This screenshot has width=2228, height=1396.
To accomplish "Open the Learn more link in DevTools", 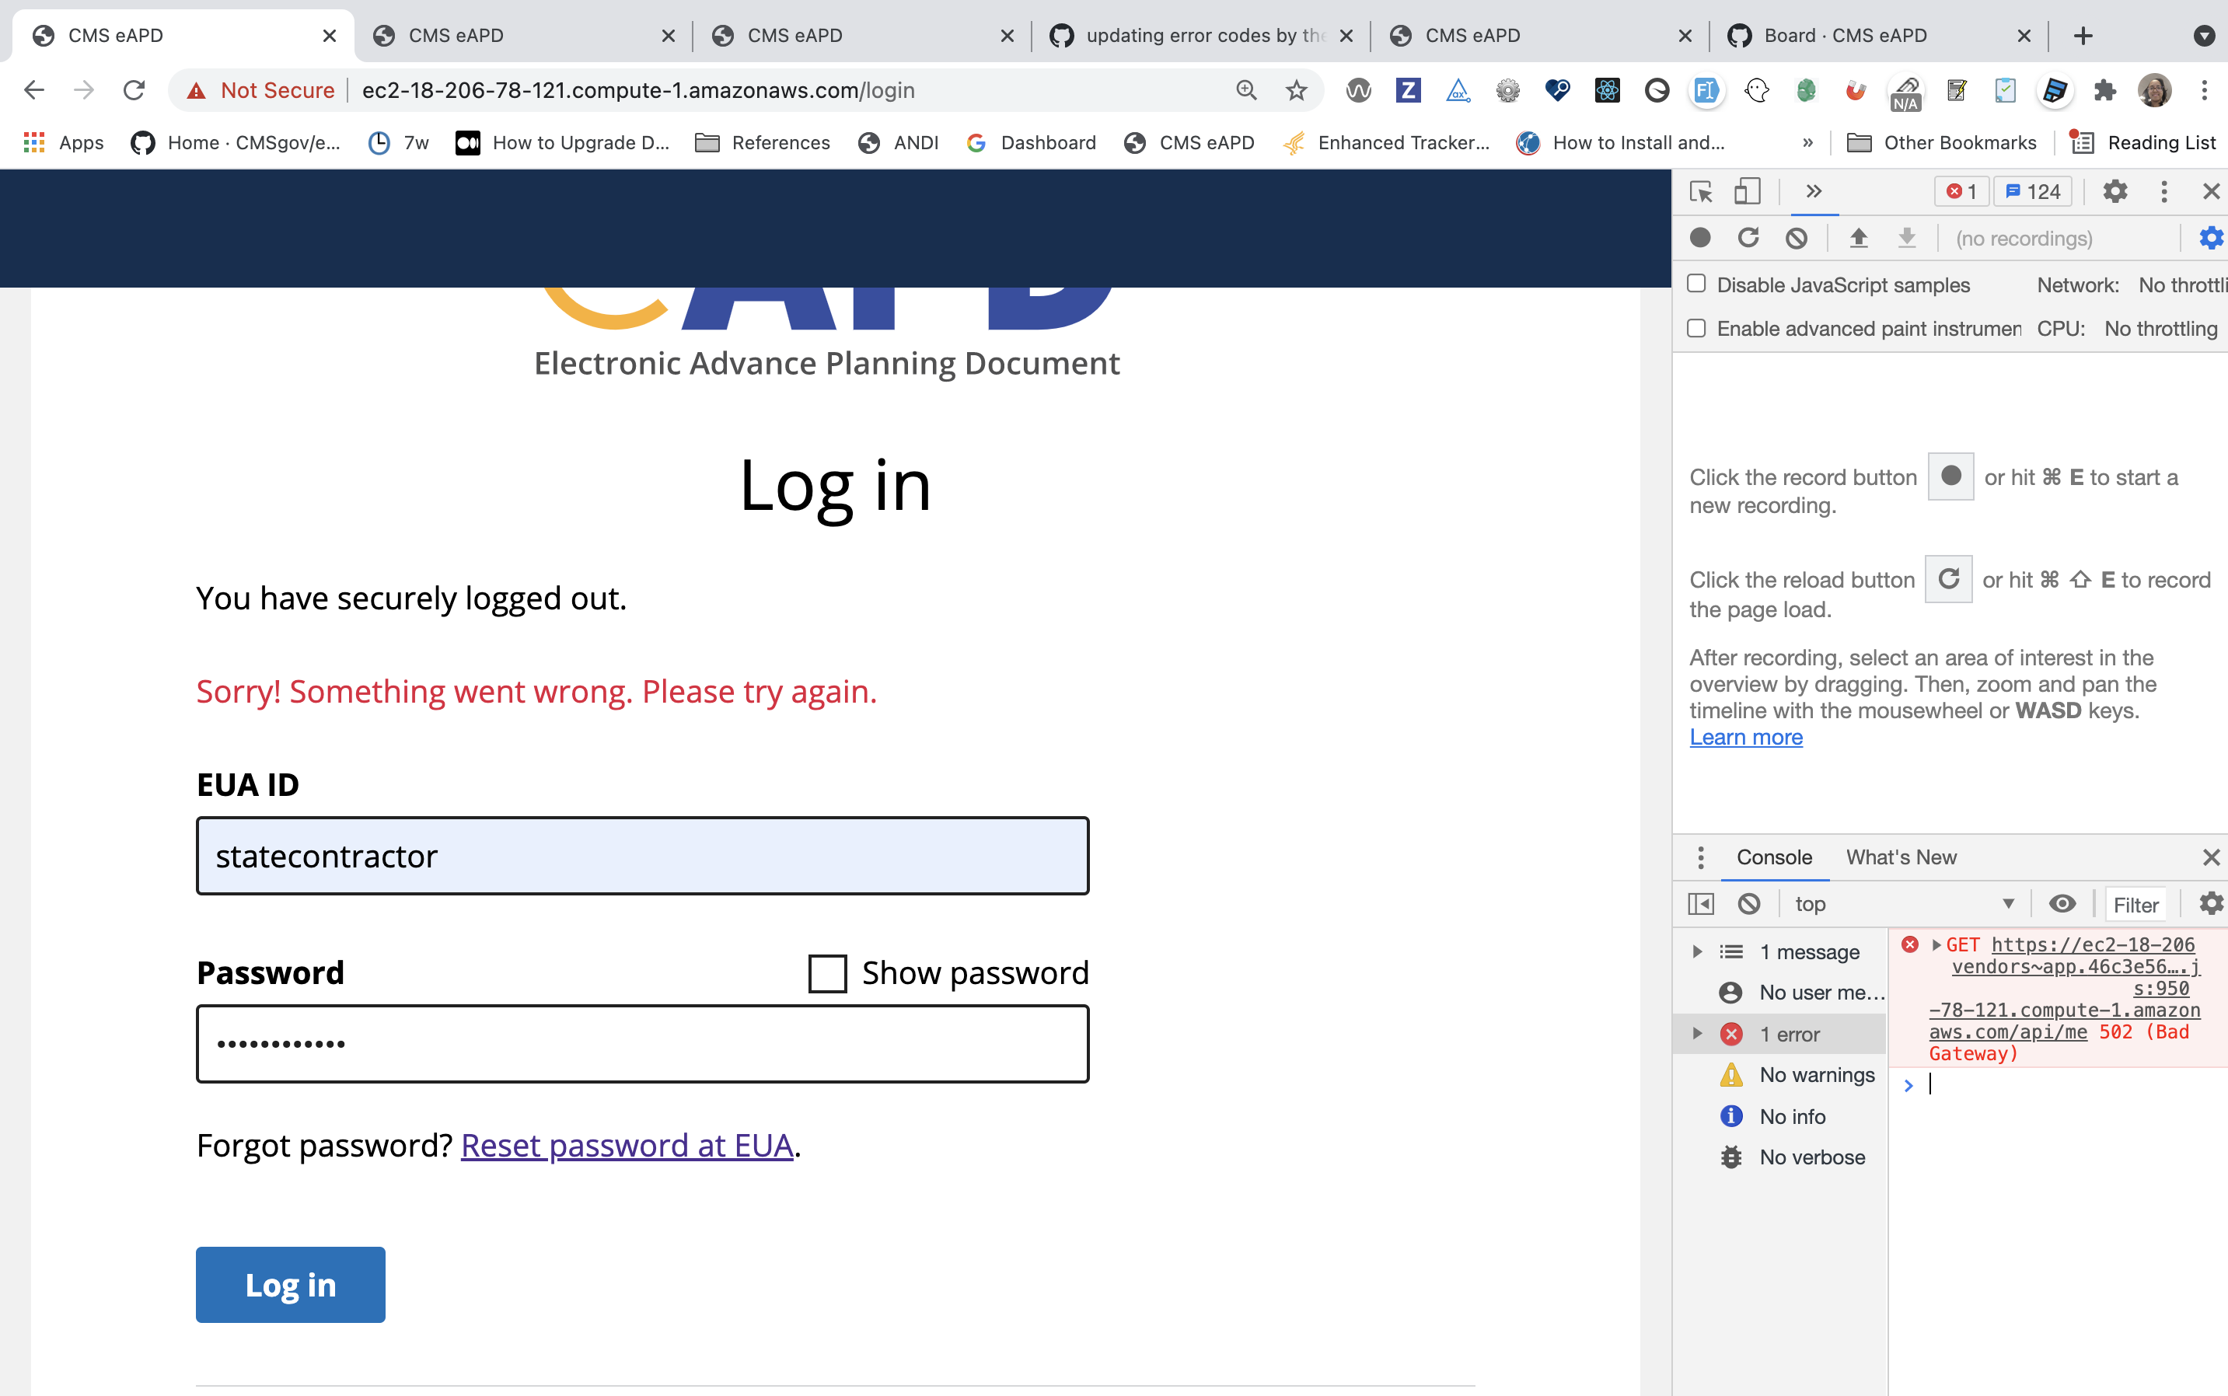I will (1746, 737).
